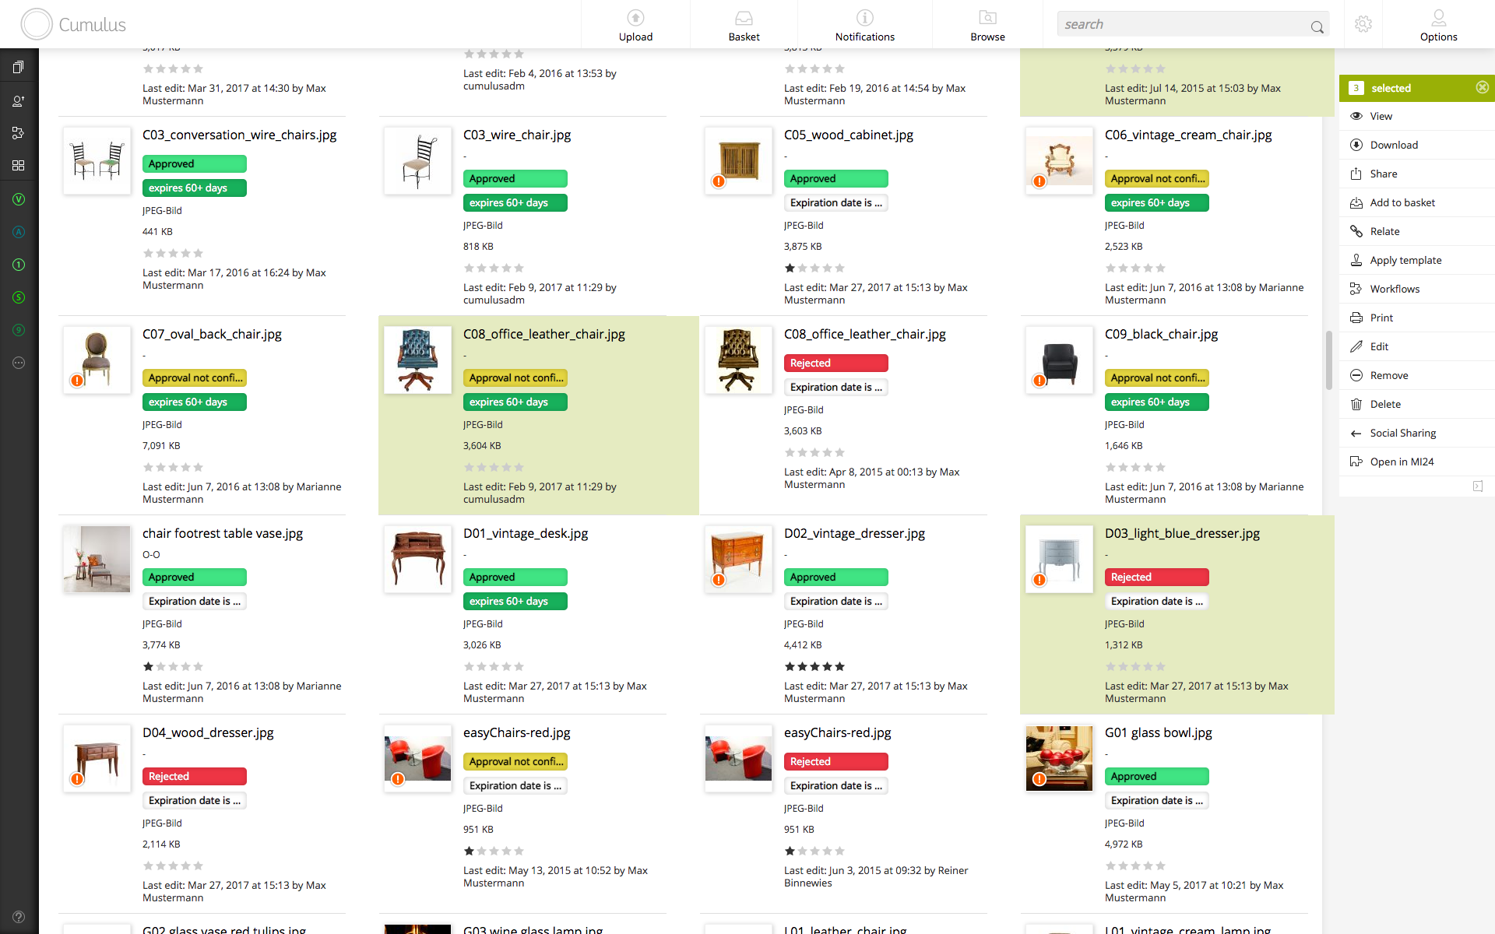The image size is (1495, 934).
Task: Open the Basket
Action: [x=744, y=25]
